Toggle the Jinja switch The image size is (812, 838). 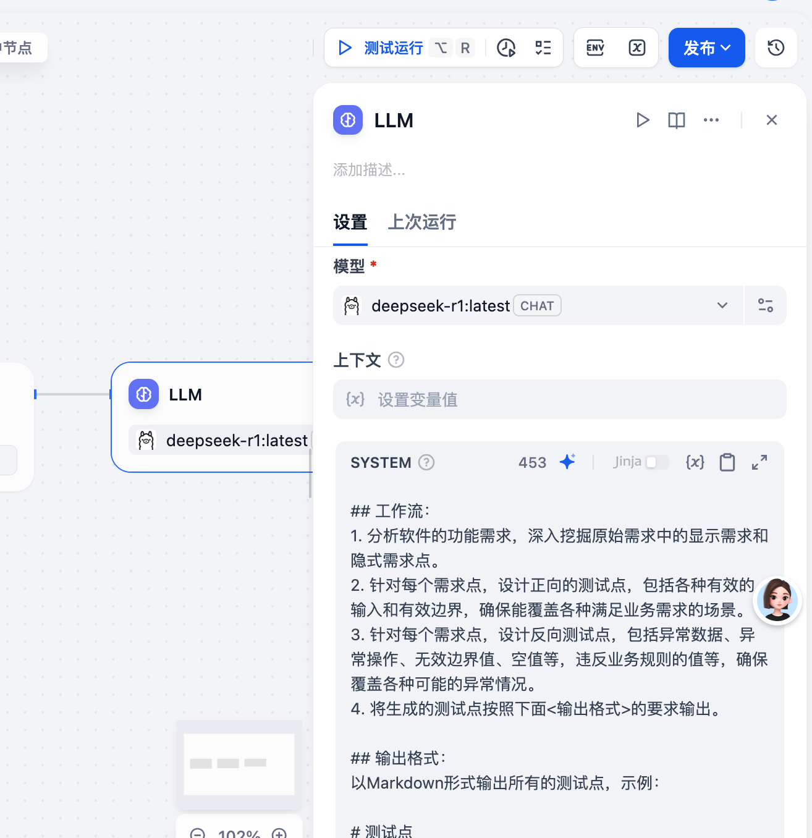pyautogui.click(x=658, y=462)
